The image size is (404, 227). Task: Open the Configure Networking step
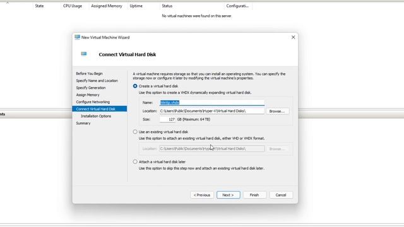pos(93,102)
